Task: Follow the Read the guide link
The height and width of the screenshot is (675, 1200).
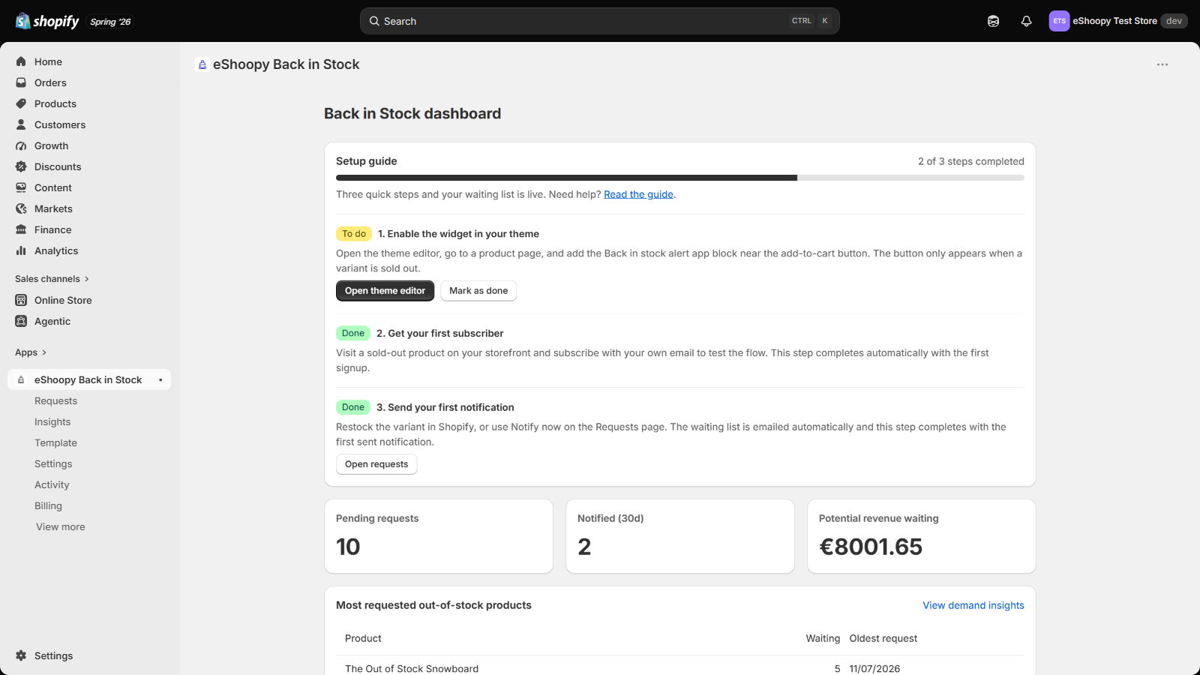Action: pos(638,194)
